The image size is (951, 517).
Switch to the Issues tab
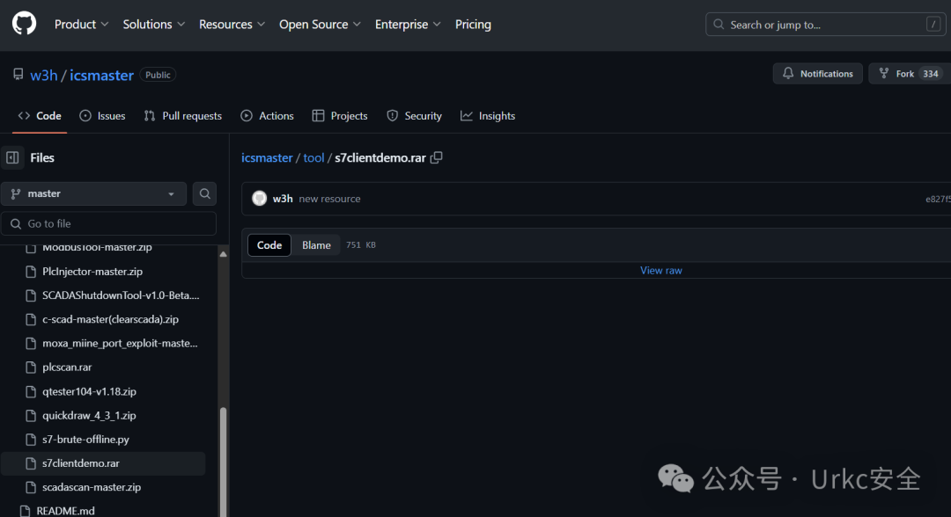tap(102, 116)
